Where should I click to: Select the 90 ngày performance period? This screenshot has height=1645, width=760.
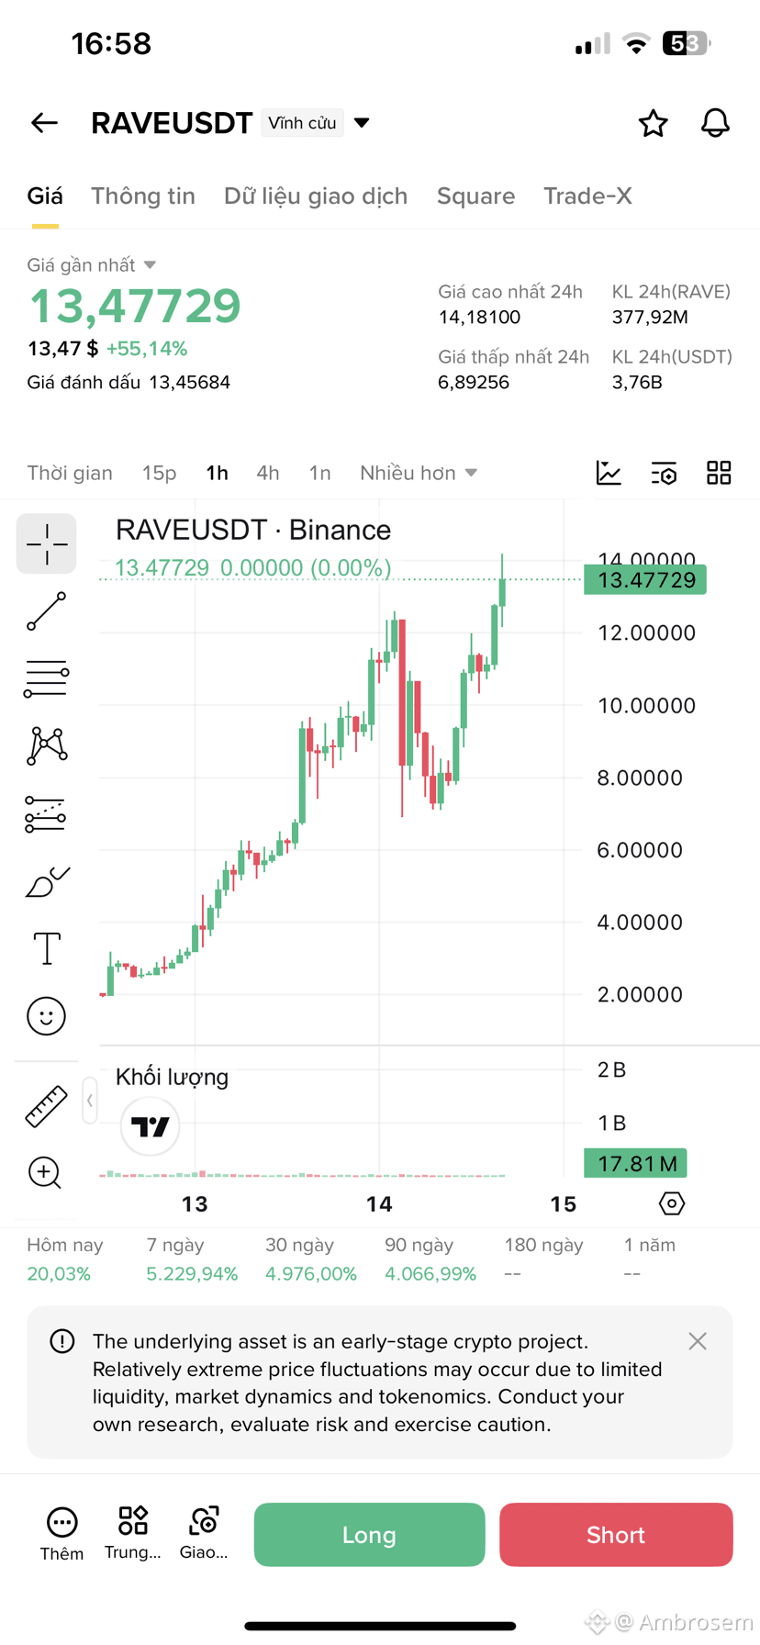(430, 1259)
